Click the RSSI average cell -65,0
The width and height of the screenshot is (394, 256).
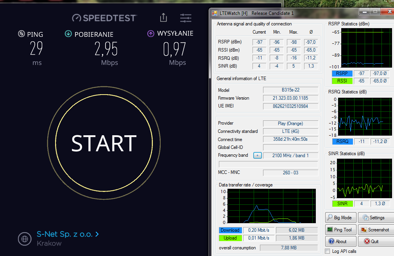point(311,50)
